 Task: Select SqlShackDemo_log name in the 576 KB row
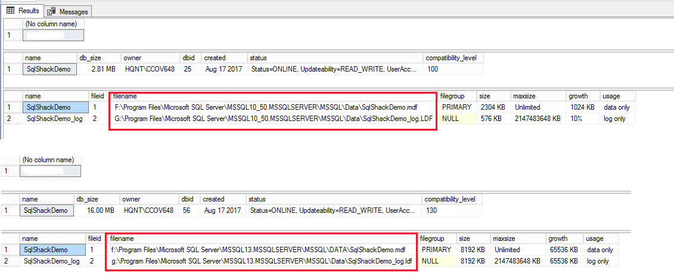(55, 118)
